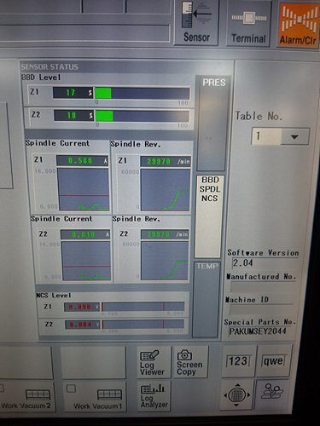The image size is (320, 426).
Task: Open the directional jog pad icon
Action: point(237,394)
